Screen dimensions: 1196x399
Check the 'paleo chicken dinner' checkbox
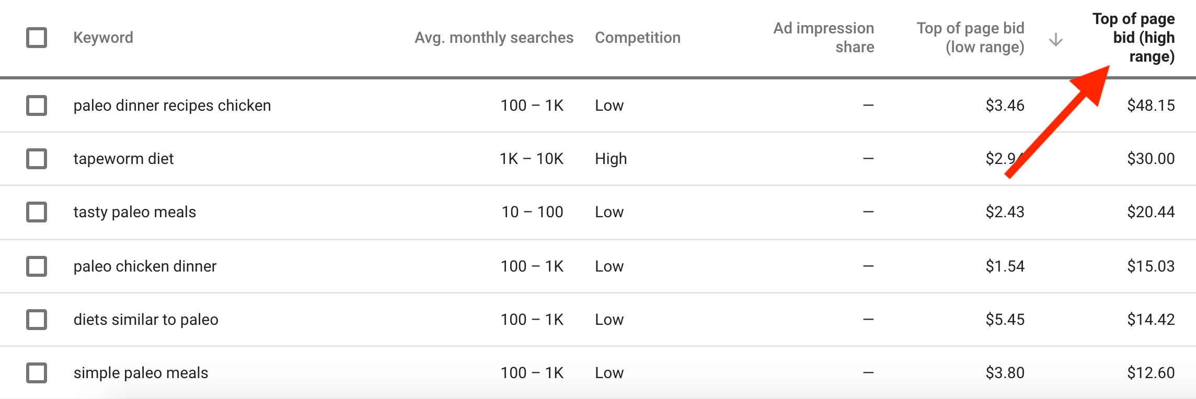37,266
